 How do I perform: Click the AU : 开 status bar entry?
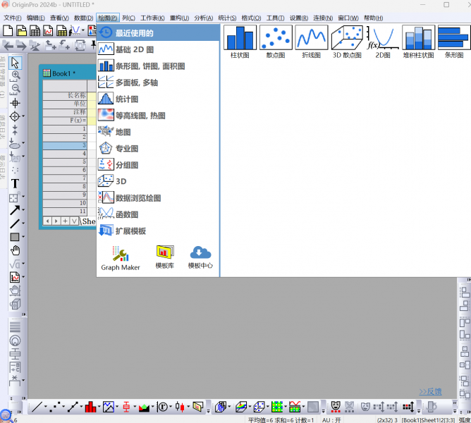(331, 419)
